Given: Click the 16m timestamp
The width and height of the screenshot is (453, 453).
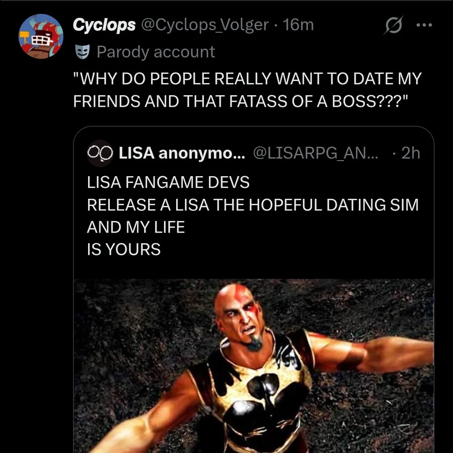Looking at the screenshot, I should 298,25.
